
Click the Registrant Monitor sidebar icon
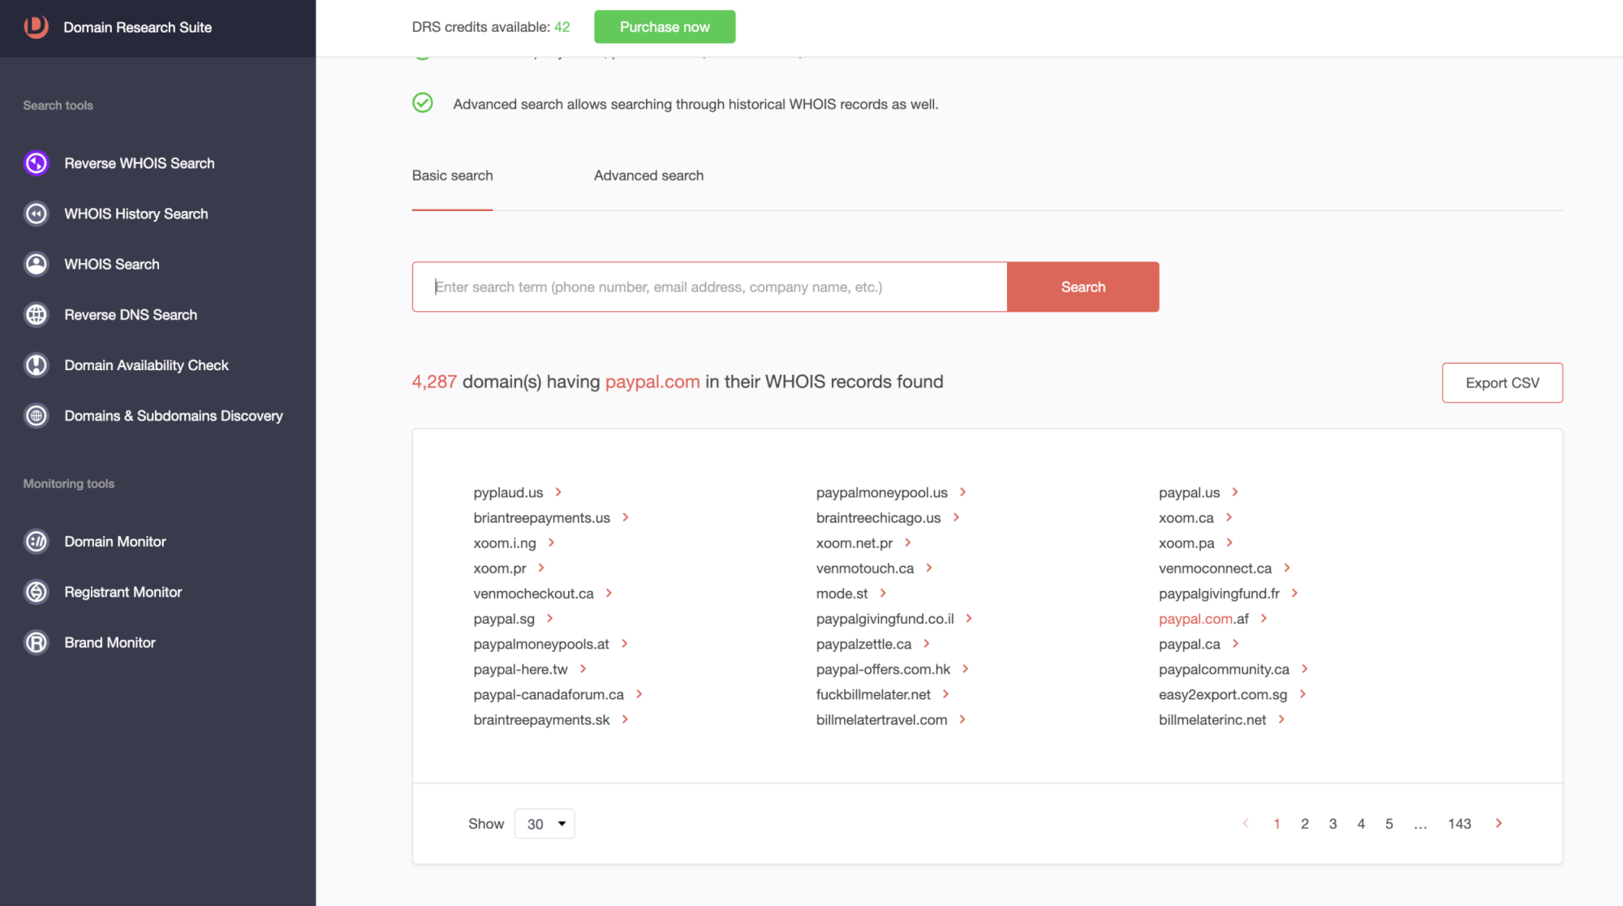[37, 592]
